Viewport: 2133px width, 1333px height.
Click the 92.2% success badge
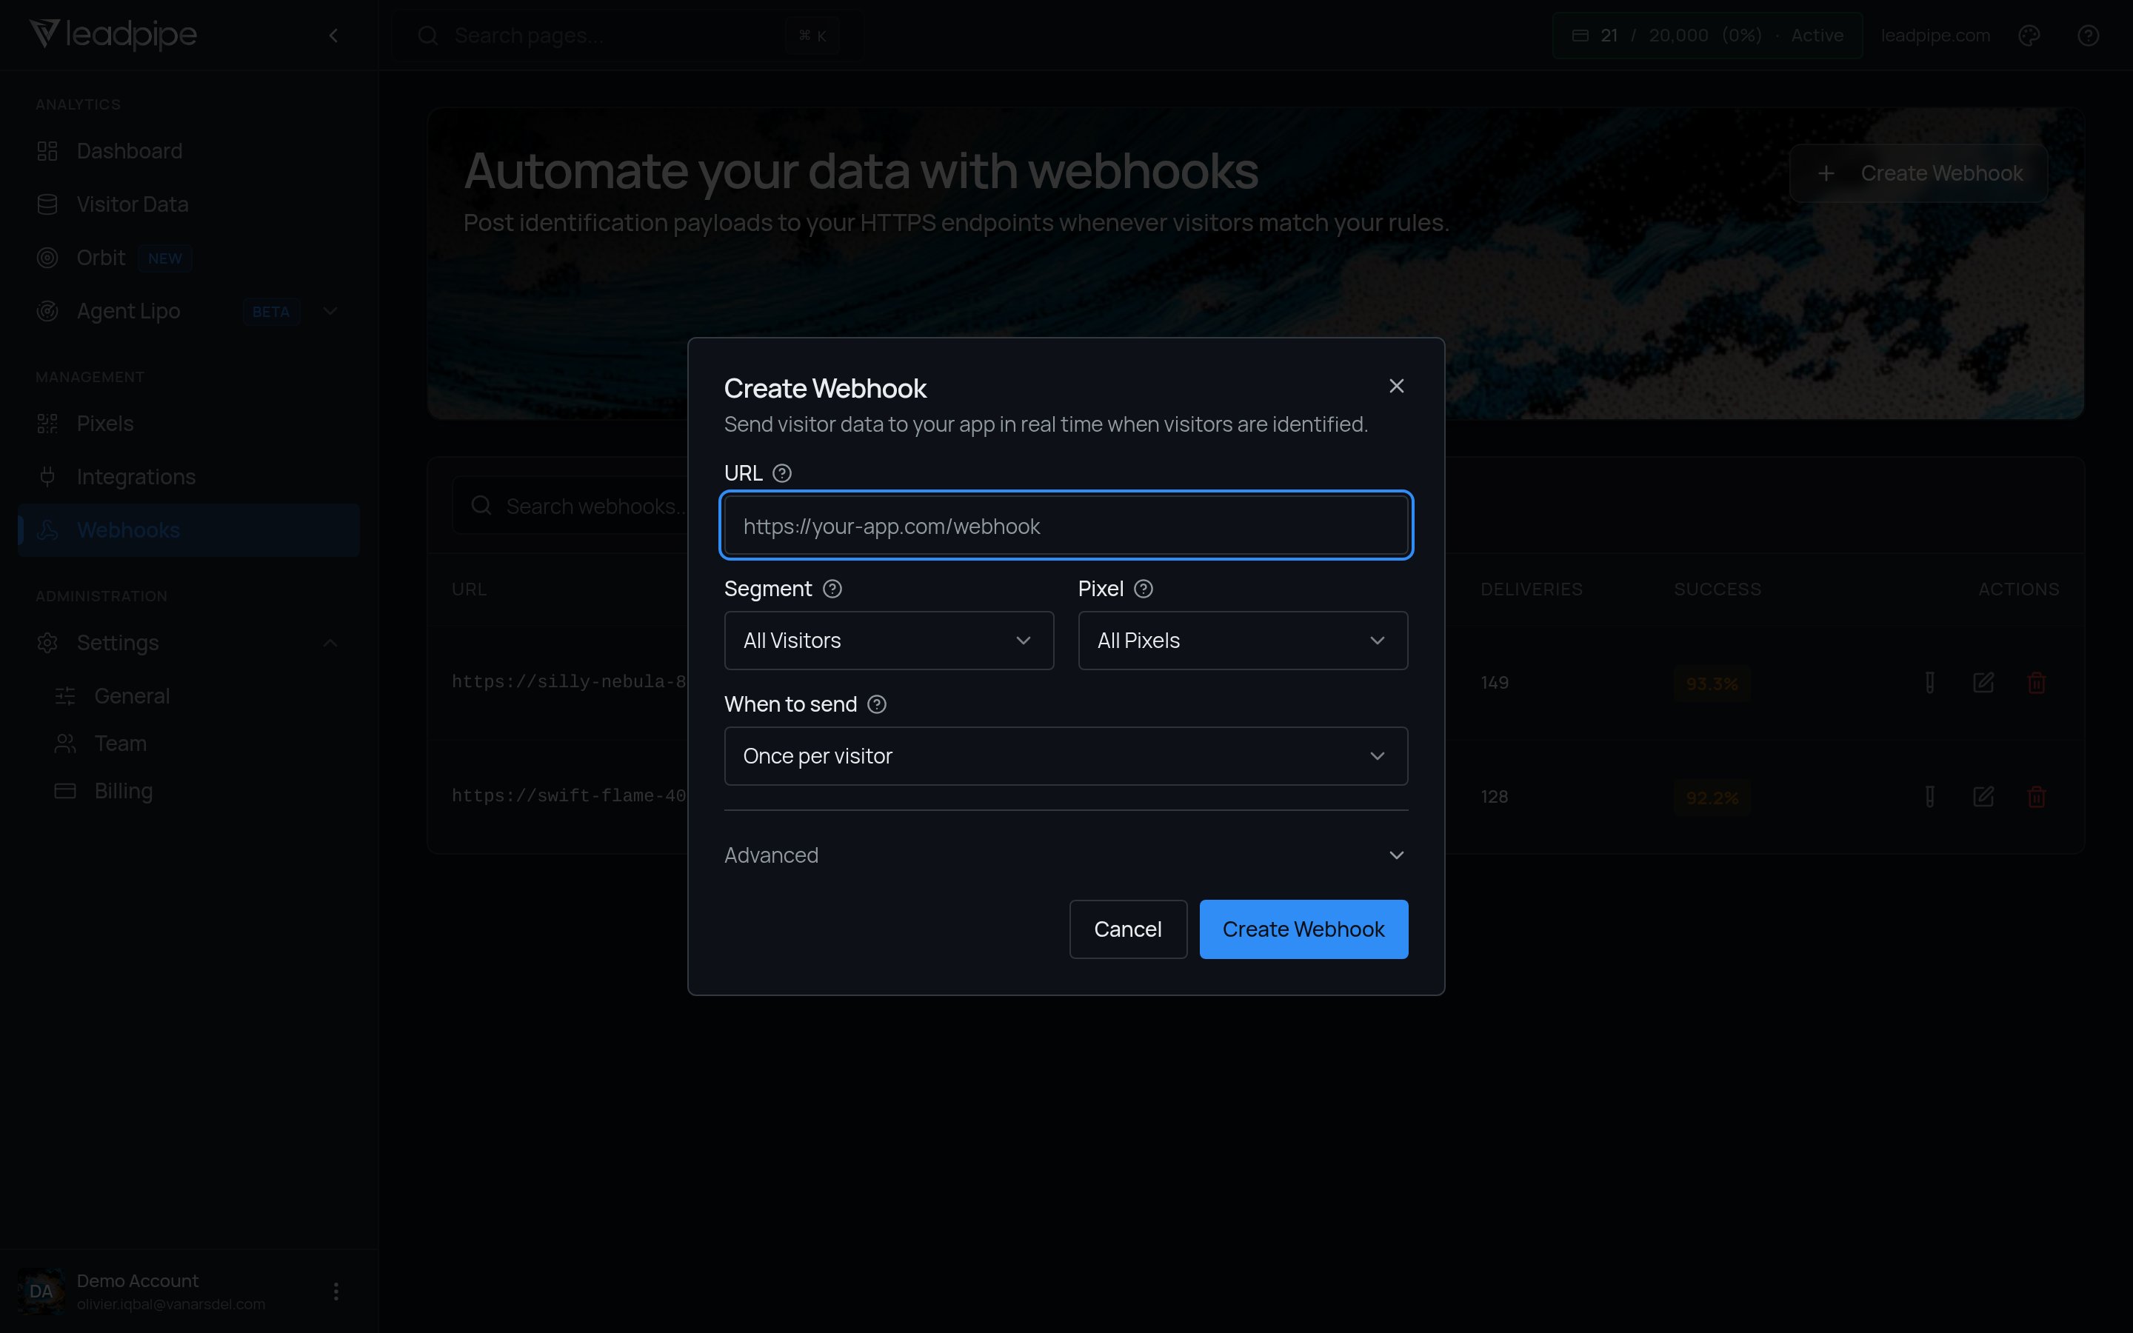click(x=1712, y=798)
